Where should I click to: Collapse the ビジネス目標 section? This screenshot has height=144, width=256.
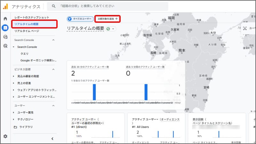click(x=53, y=69)
